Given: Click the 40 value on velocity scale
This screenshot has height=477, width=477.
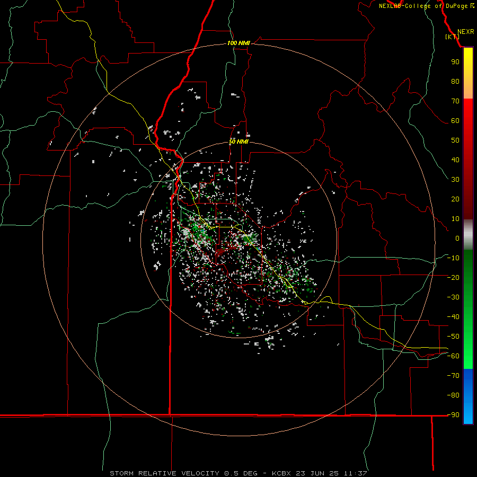Looking at the screenshot, I should (455, 160).
